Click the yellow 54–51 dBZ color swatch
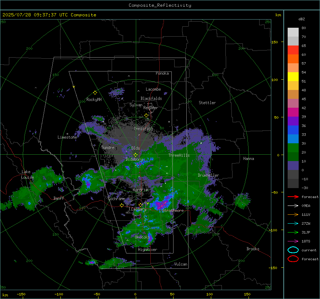This screenshot has width=320, height=299. pyautogui.click(x=293, y=77)
